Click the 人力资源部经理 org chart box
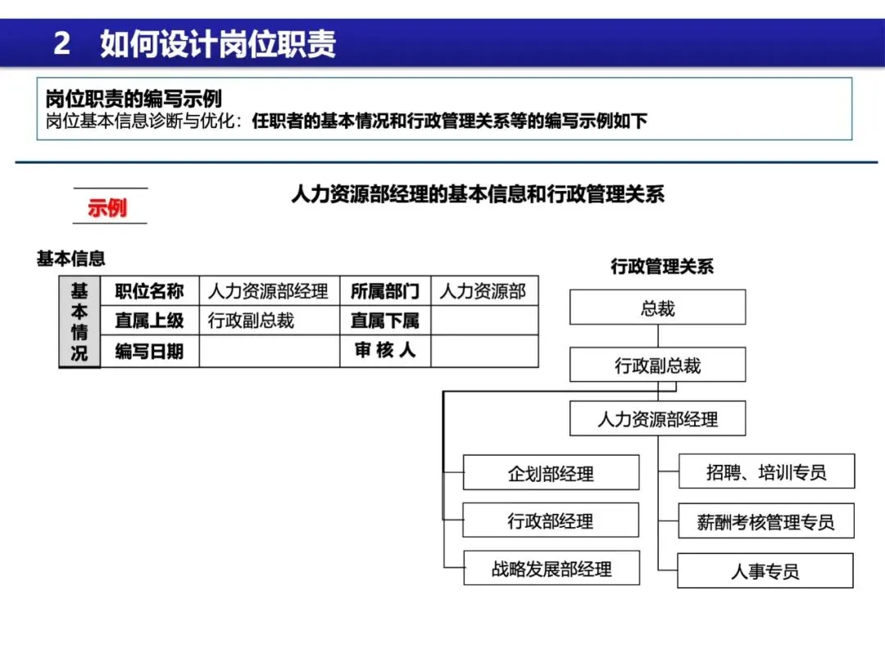 tap(657, 418)
